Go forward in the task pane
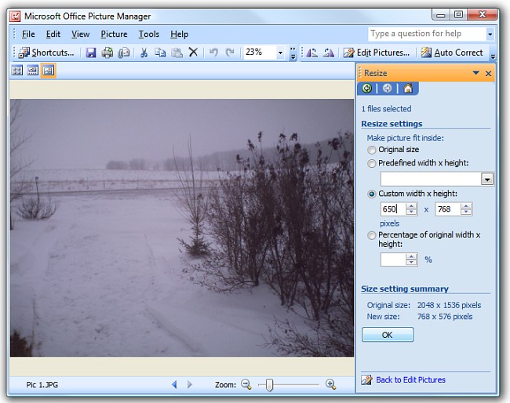 click(387, 89)
